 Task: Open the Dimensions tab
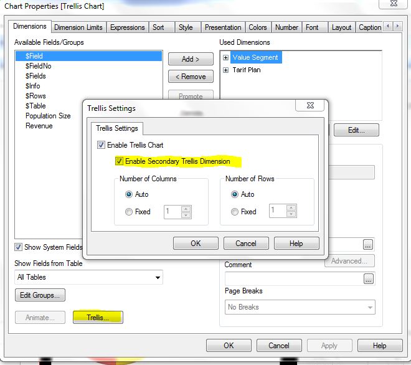30,26
